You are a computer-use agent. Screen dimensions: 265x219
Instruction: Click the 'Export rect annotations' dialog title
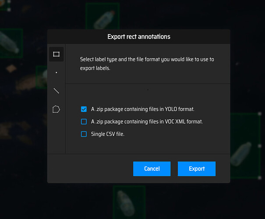(x=139, y=37)
